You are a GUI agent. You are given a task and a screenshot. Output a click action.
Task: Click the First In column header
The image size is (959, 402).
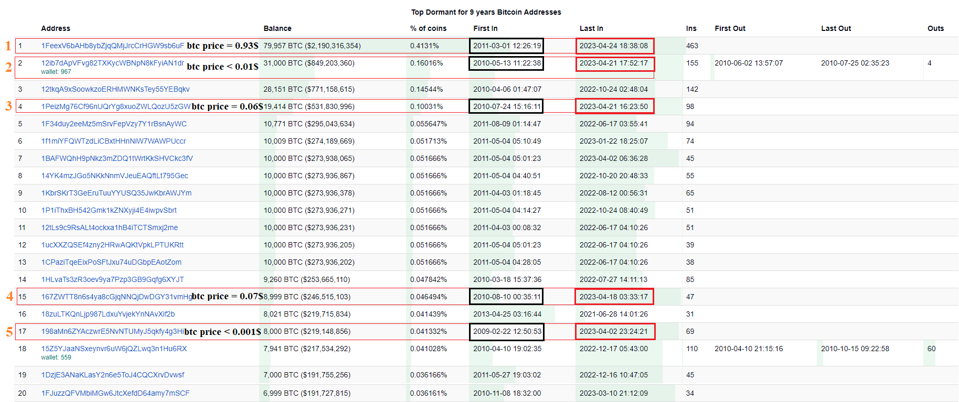click(485, 28)
